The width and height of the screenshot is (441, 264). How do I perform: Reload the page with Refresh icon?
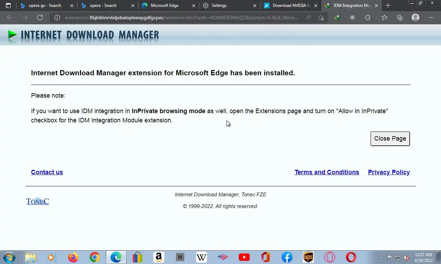click(x=40, y=18)
